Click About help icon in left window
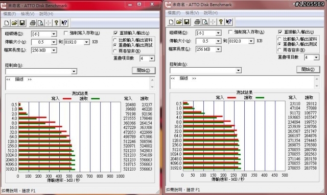The image size is (327, 195). click(56, 23)
